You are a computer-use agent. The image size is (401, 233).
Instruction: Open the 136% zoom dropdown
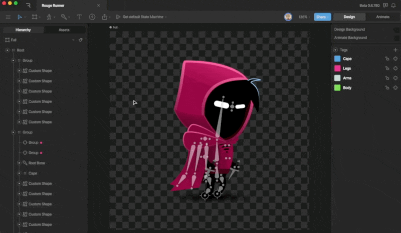tap(304, 17)
